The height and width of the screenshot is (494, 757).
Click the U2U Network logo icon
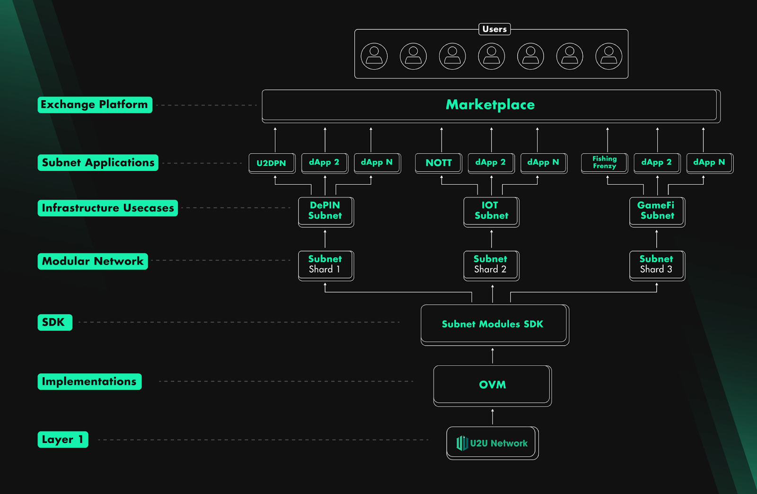(462, 443)
